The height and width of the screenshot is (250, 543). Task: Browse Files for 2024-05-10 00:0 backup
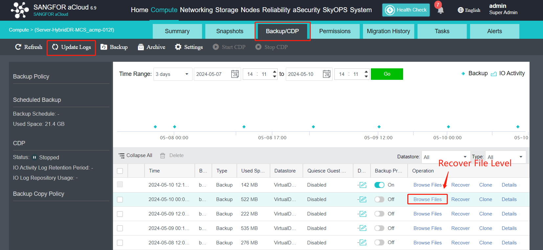coord(427,199)
